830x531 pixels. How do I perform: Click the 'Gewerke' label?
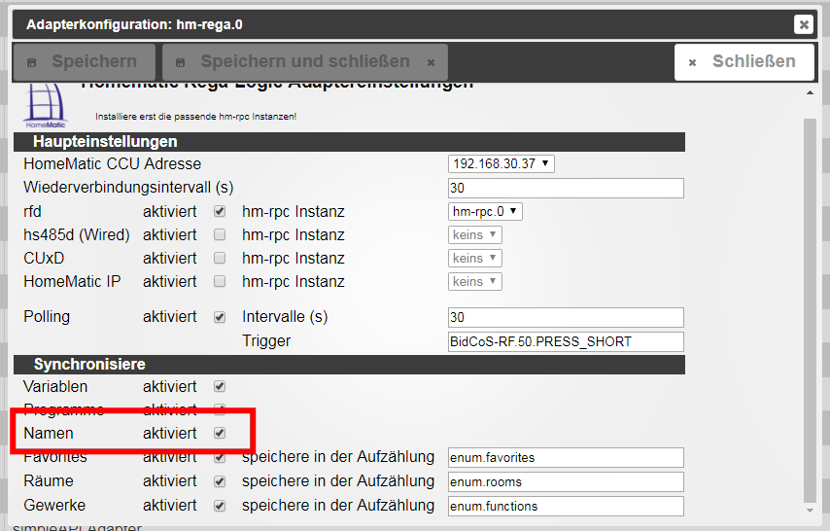(x=54, y=505)
